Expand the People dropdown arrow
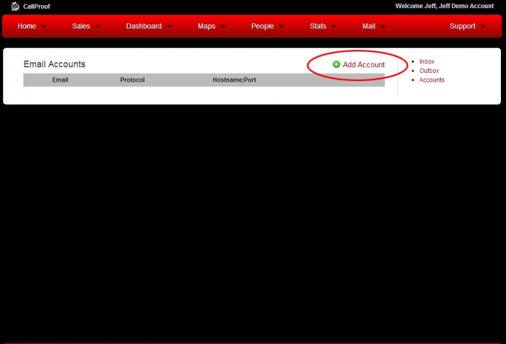The width and height of the screenshot is (506, 344). pyautogui.click(x=281, y=27)
